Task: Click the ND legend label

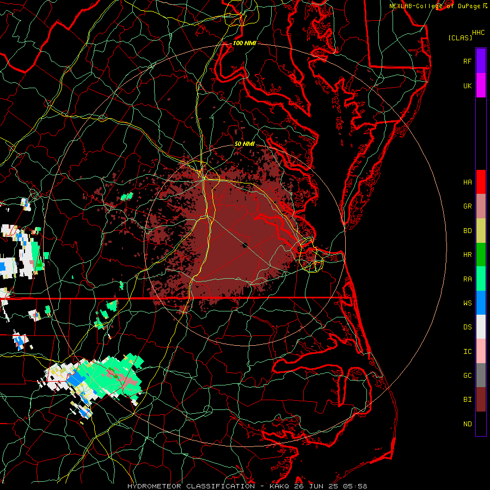Action: coord(468,424)
